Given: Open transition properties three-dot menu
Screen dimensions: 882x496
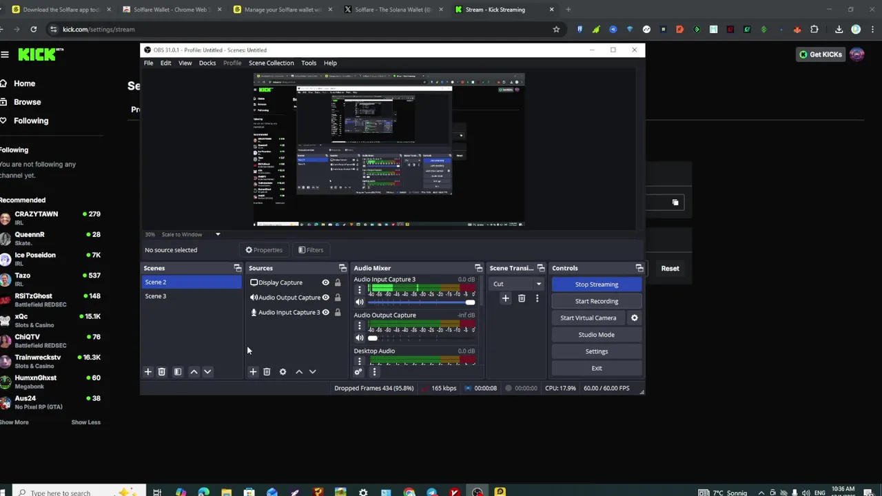Looking at the screenshot, I should tap(537, 298).
